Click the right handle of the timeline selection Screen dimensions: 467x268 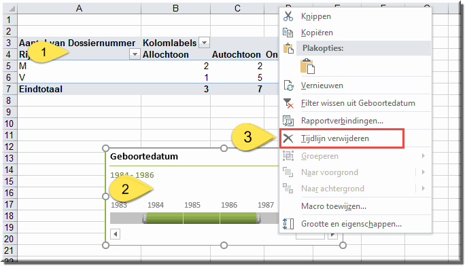point(258,218)
